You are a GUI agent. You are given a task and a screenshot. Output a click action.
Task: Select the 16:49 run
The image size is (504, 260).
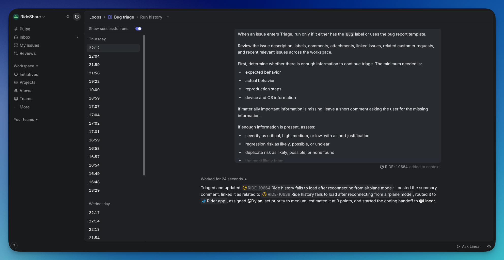[113, 174]
